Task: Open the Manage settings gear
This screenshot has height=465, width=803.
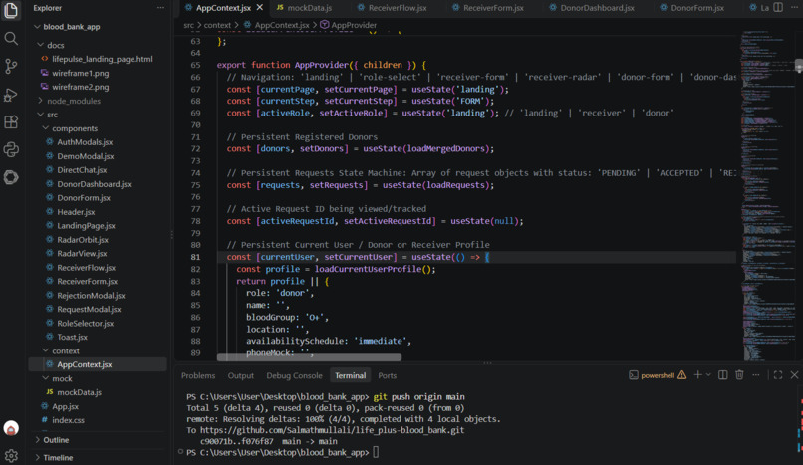Action: (11, 455)
